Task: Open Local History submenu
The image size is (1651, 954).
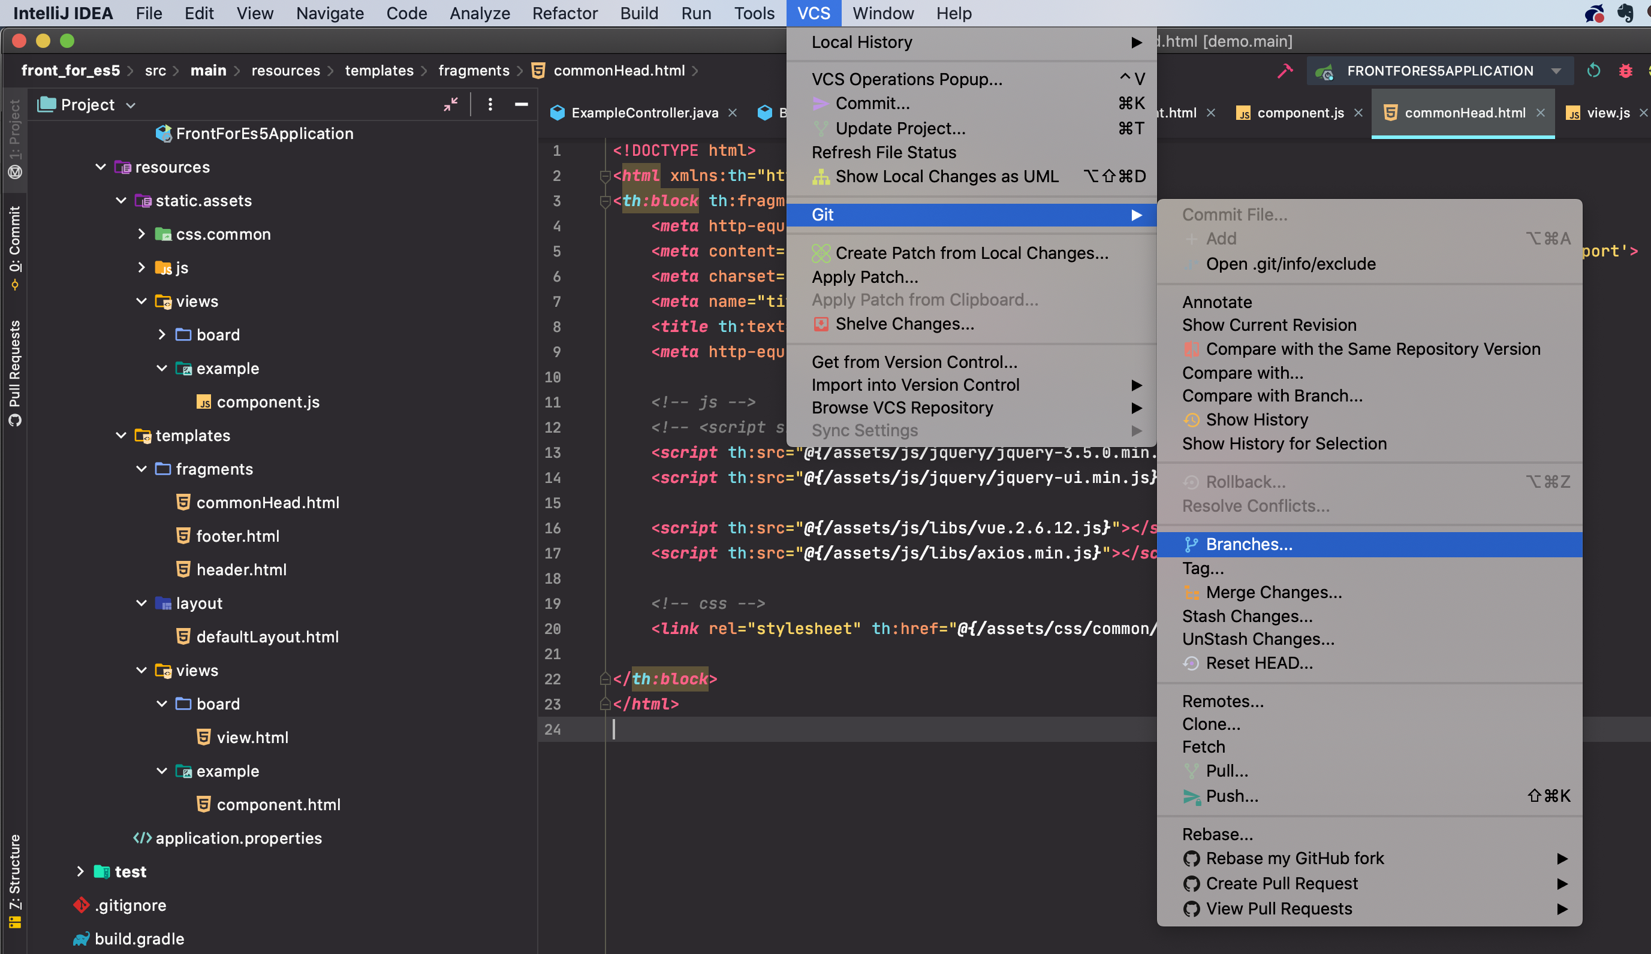Action: 971,42
